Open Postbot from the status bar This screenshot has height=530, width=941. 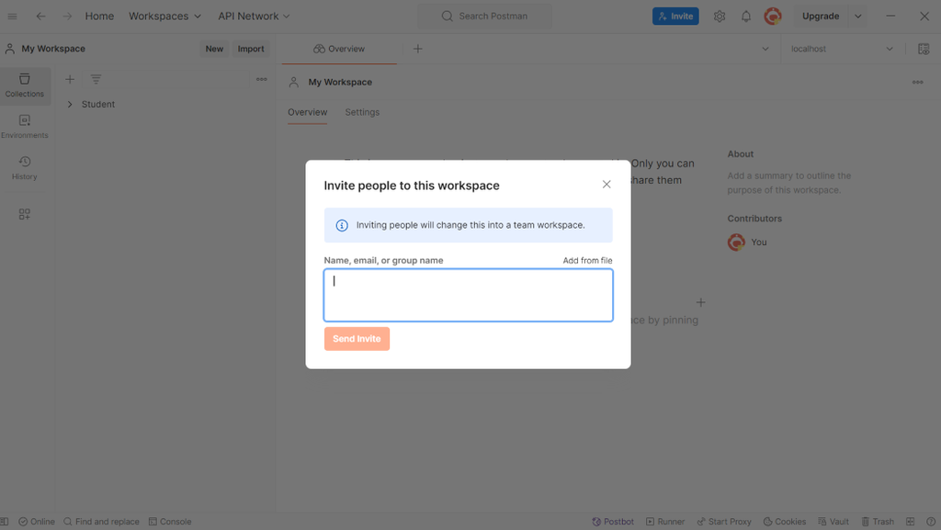[x=613, y=522]
